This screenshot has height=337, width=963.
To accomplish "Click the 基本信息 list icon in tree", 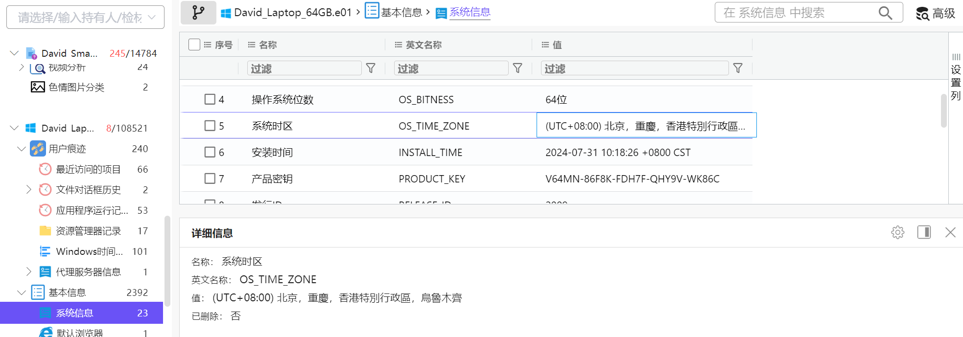I will (x=38, y=292).
